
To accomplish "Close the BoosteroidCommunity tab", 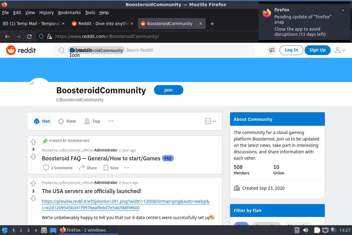I will (201, 24).
